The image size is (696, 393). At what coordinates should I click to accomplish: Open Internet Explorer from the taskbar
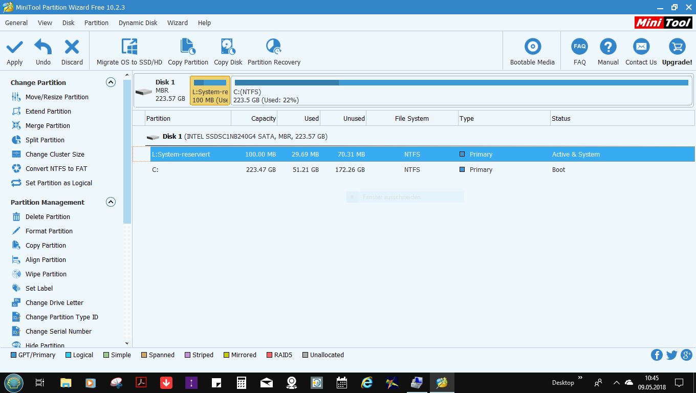[366, 382]
